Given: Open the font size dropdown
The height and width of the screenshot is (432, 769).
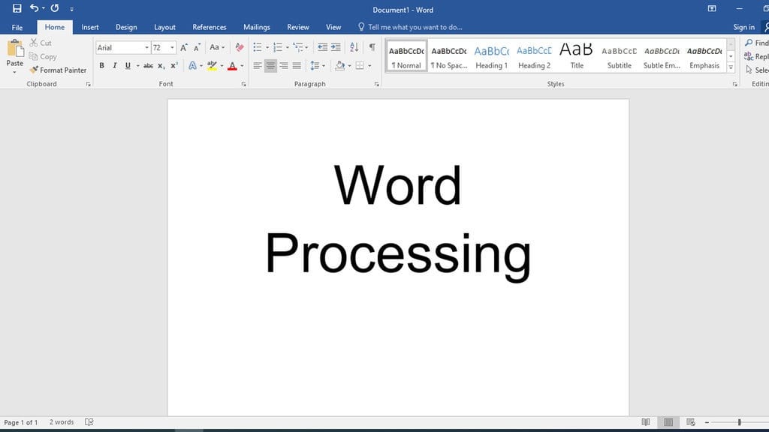Looking at the screenshot, I should [x=172, y=46].
